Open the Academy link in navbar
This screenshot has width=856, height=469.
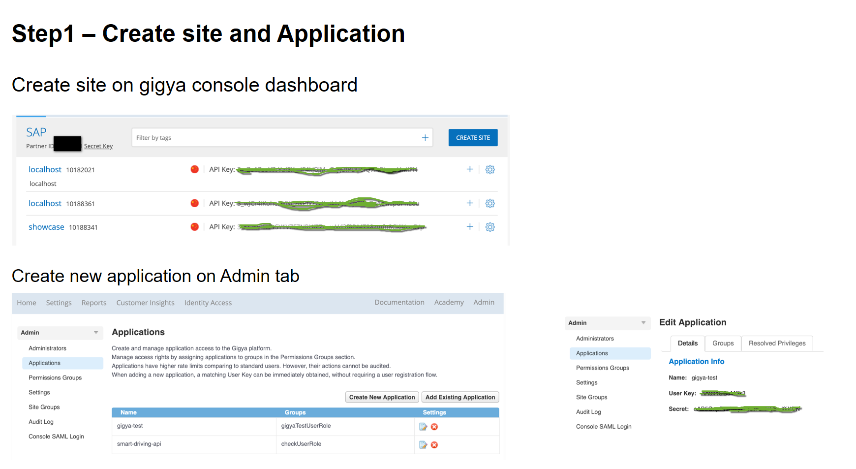pos(449,302)
